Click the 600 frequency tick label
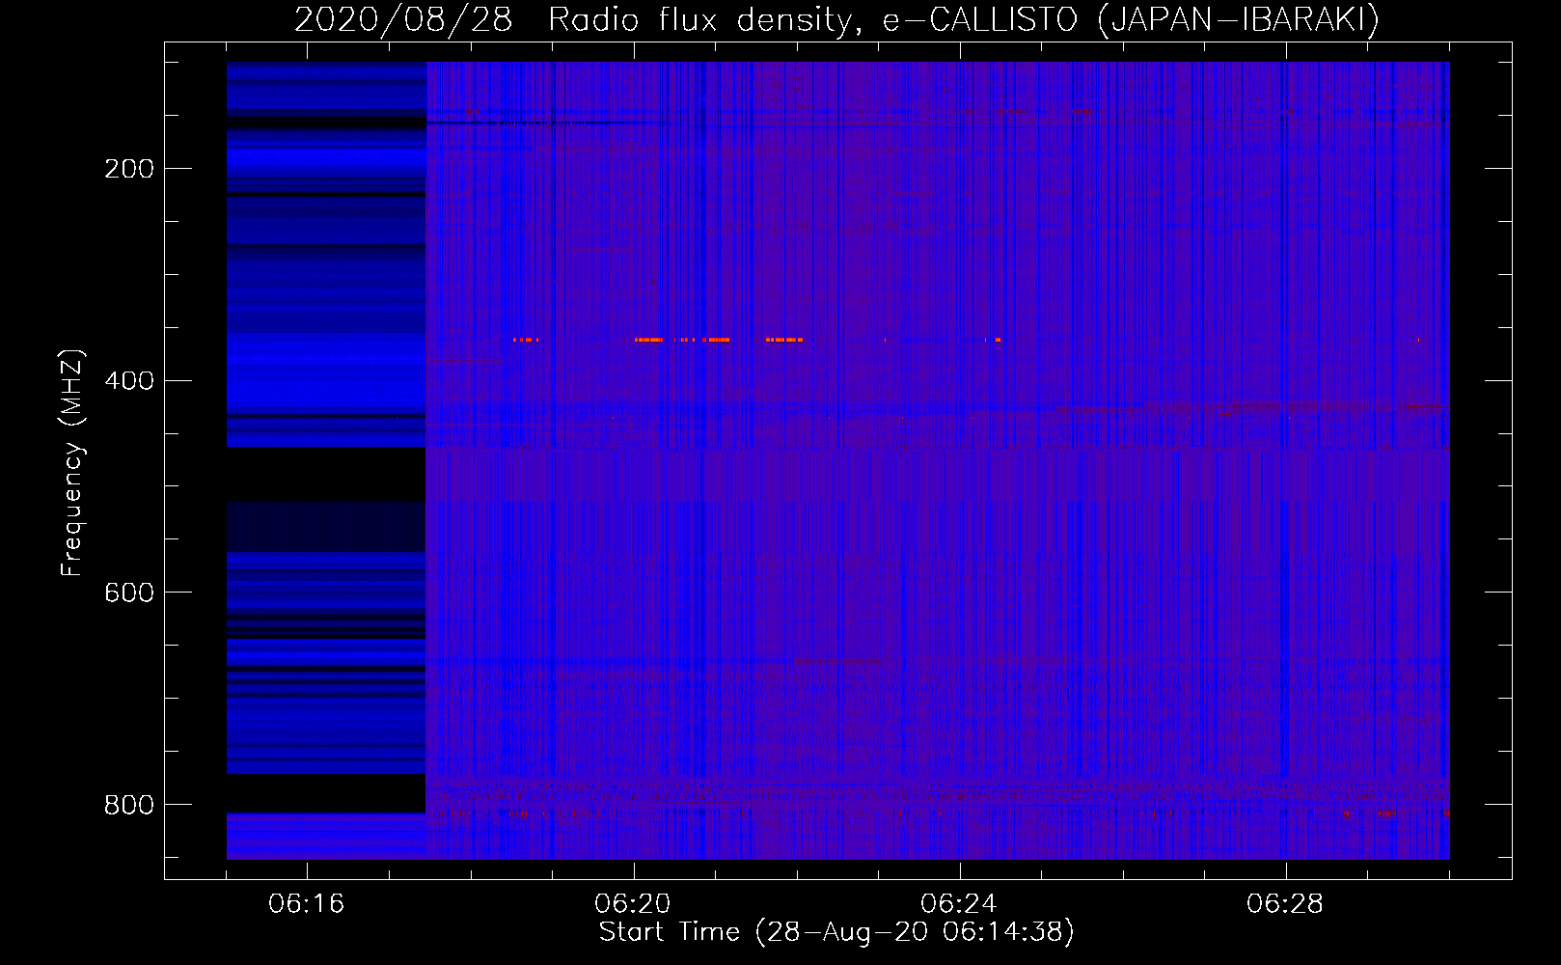The image size is (1561, 965). click(129, 593)
